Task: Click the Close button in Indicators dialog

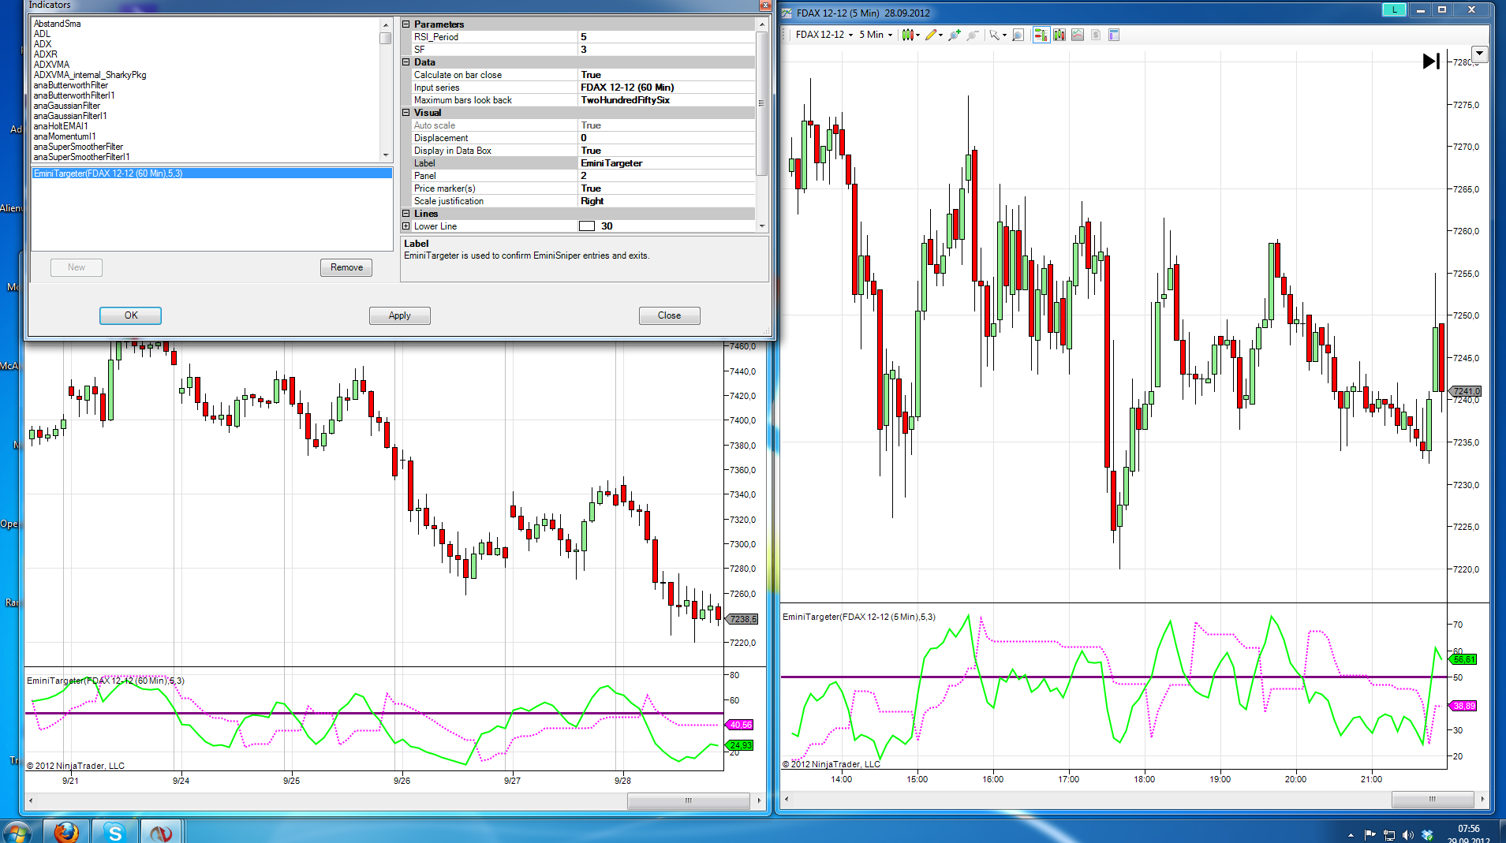Action: (670, 315)
